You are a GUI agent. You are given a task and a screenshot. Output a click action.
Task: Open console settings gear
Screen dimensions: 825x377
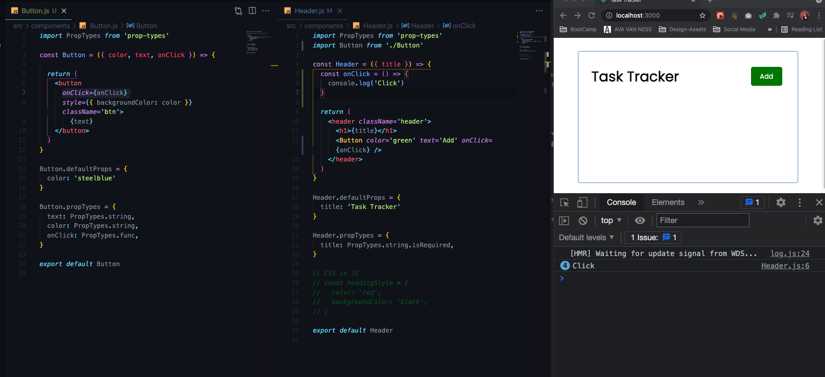818,220
